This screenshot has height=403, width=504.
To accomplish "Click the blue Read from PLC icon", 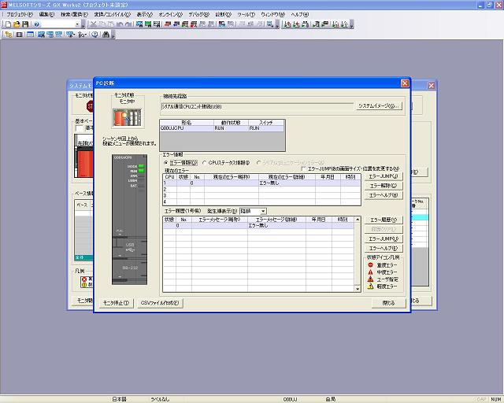I will point(176,24).
